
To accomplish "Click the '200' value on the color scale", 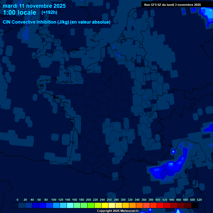I will (x=88, y=200).
